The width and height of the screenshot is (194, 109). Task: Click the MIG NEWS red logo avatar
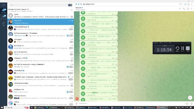coord(11,91)
